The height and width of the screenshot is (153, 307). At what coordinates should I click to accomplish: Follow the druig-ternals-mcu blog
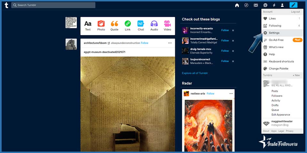[225, 51]
